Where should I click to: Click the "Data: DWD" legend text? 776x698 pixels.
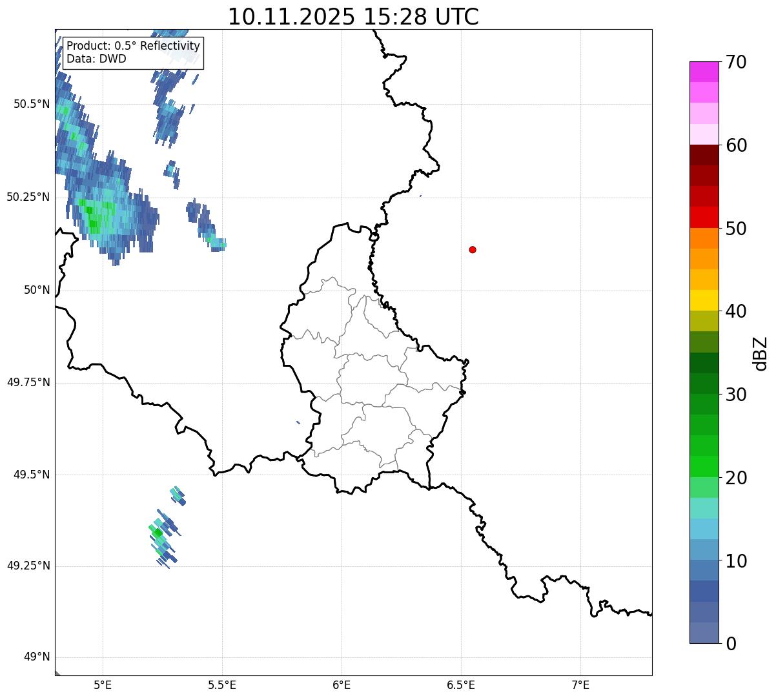click(x=96, y=59)
